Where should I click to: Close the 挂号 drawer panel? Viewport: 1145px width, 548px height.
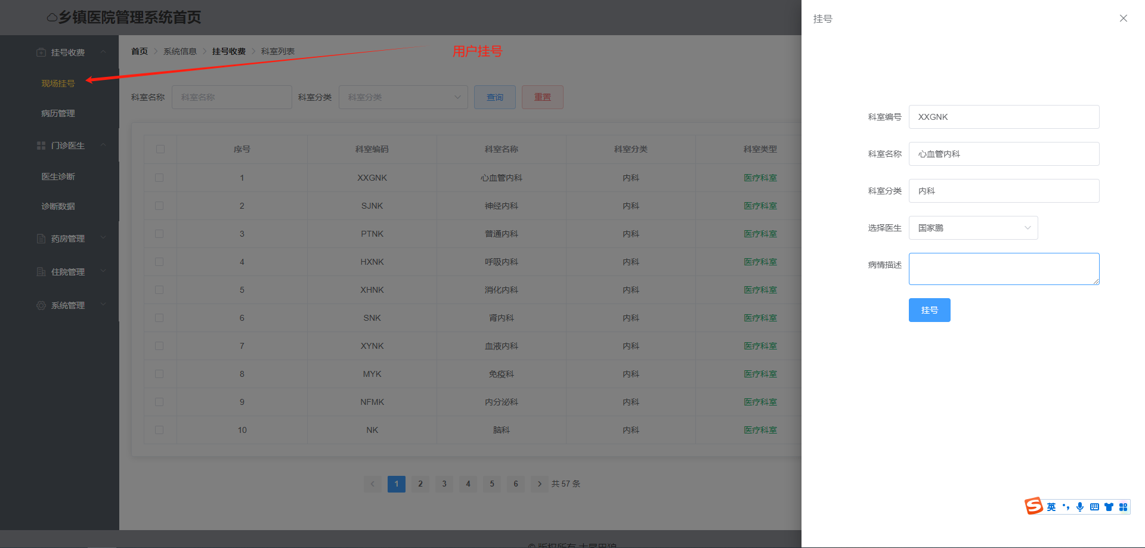(1123, 18)
